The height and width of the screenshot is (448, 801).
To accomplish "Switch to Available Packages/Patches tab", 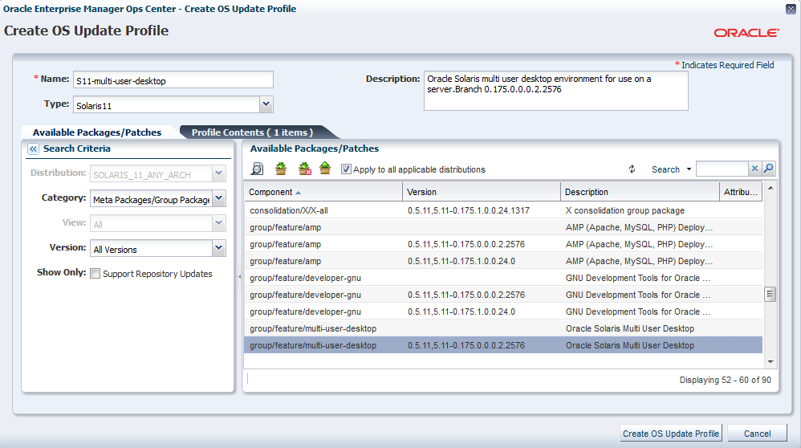I will [x=97, y=132].
